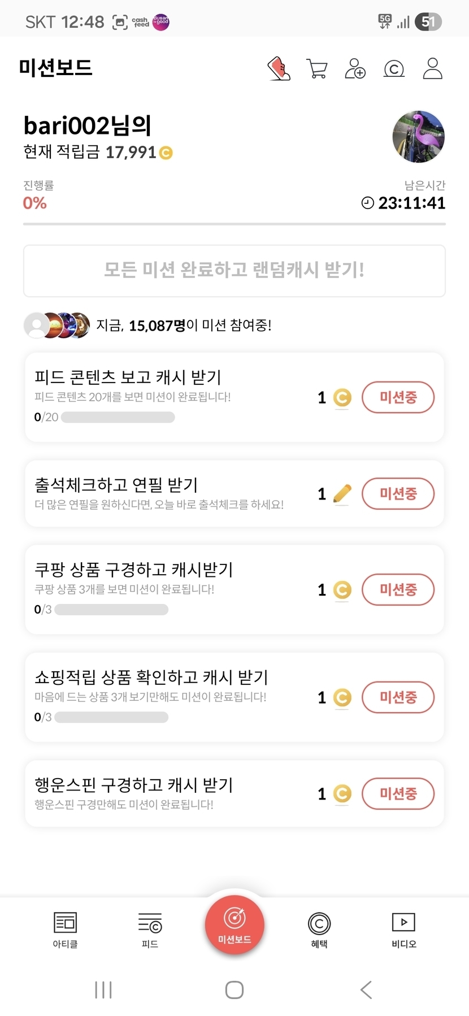The width and height of the screenshot is (469, 1016).
Task: Switch to the 피드 tab
Action: (x=150, y=930)
